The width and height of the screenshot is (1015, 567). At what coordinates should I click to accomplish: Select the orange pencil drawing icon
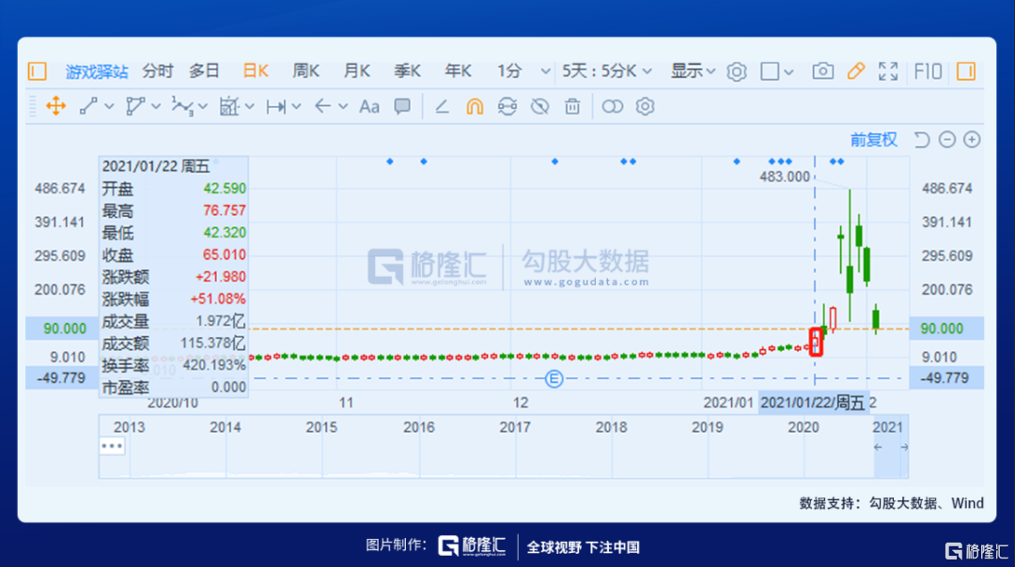tap(855, 71)
